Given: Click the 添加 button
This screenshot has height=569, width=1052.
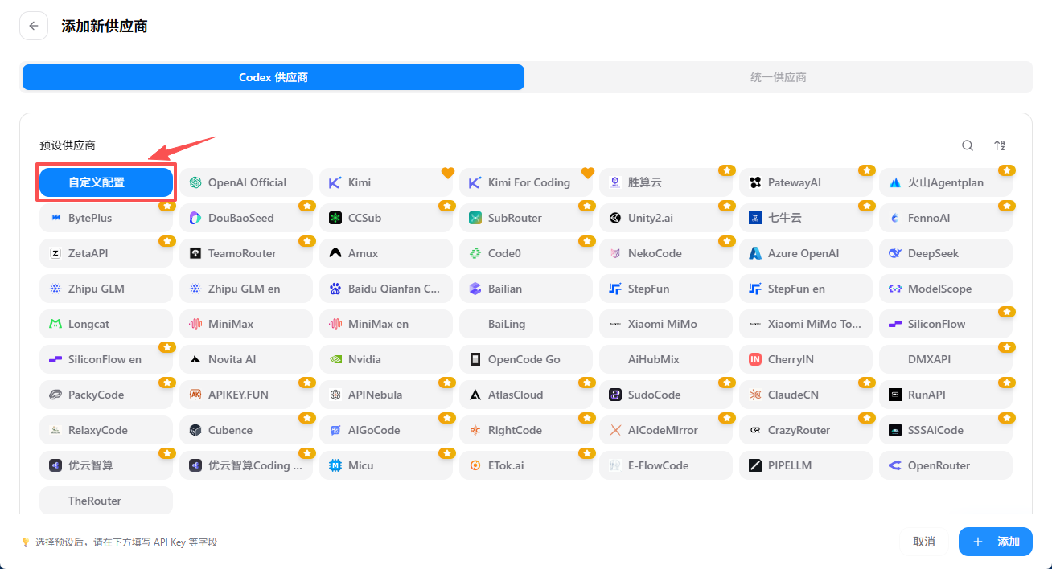Looking at the screenshot, I should (996, 542).
